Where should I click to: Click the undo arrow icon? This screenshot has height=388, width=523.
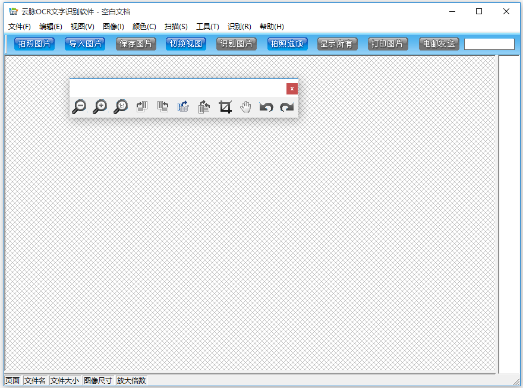click(266, 107)
